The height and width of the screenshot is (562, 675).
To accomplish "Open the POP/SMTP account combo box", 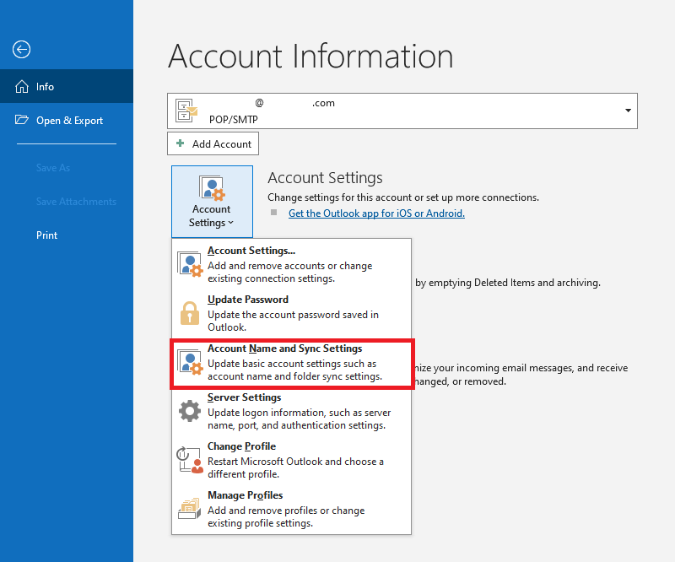I will [402, 111].
